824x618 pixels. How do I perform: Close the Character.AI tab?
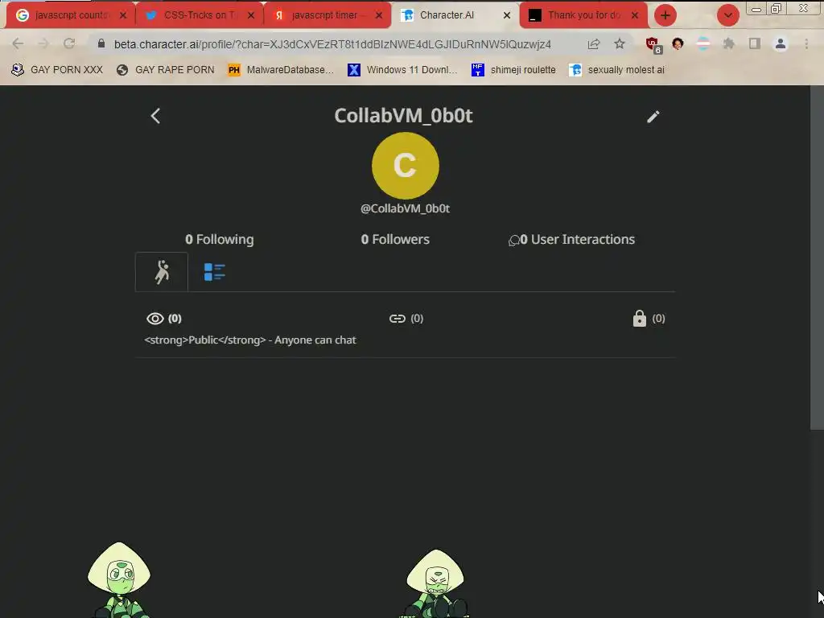click(507, 15)
